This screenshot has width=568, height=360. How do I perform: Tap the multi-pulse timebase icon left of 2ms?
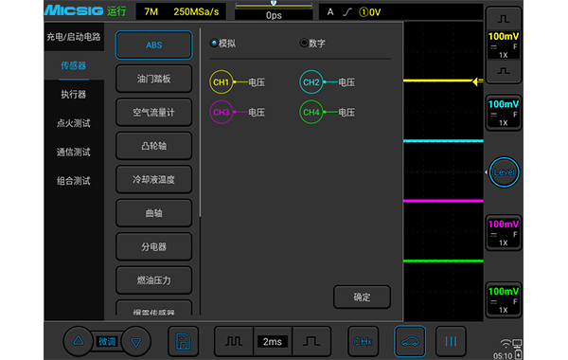[234, 341]
